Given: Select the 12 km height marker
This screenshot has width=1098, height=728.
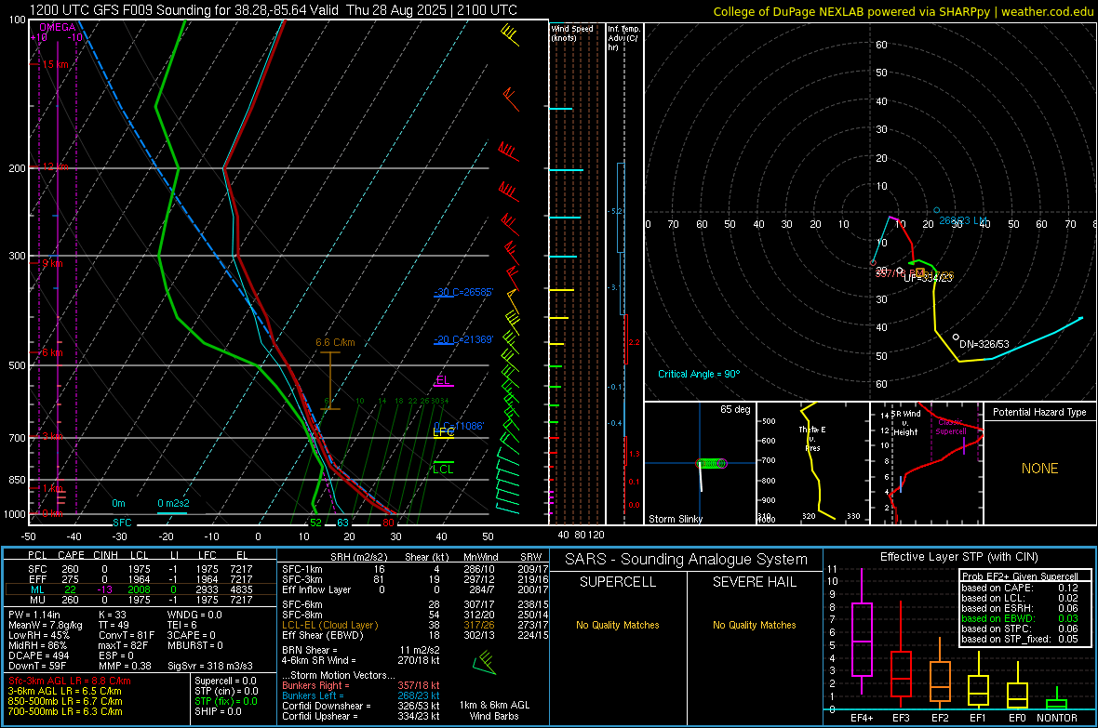Looking at the screenshot, I should [x=55, y=167].
